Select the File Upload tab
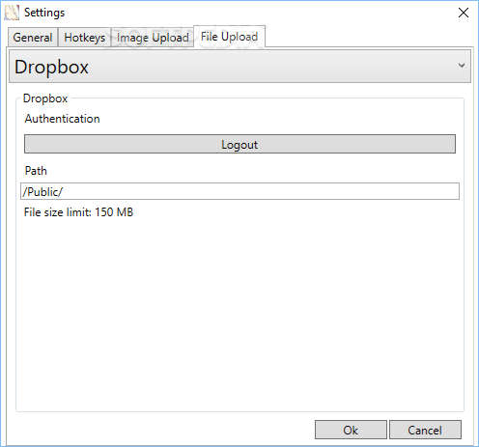479x447 pixels. [229, 37]
